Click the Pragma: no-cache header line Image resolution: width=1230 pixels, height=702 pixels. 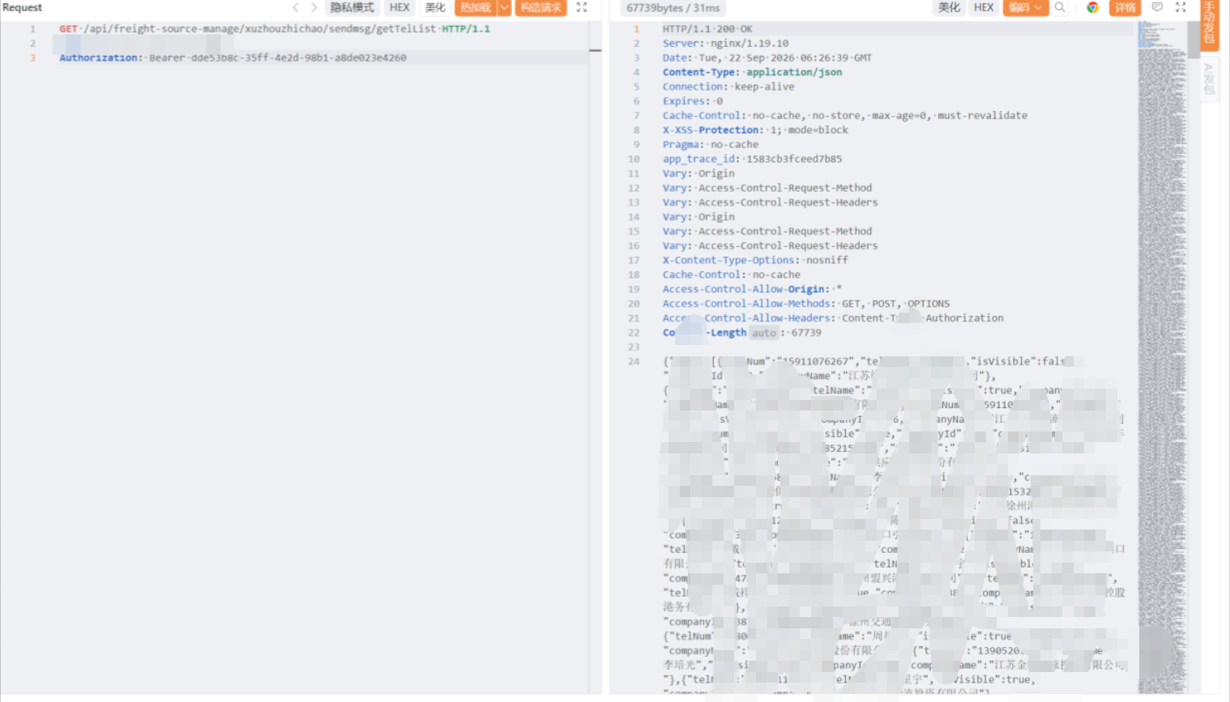coord(711,144)
